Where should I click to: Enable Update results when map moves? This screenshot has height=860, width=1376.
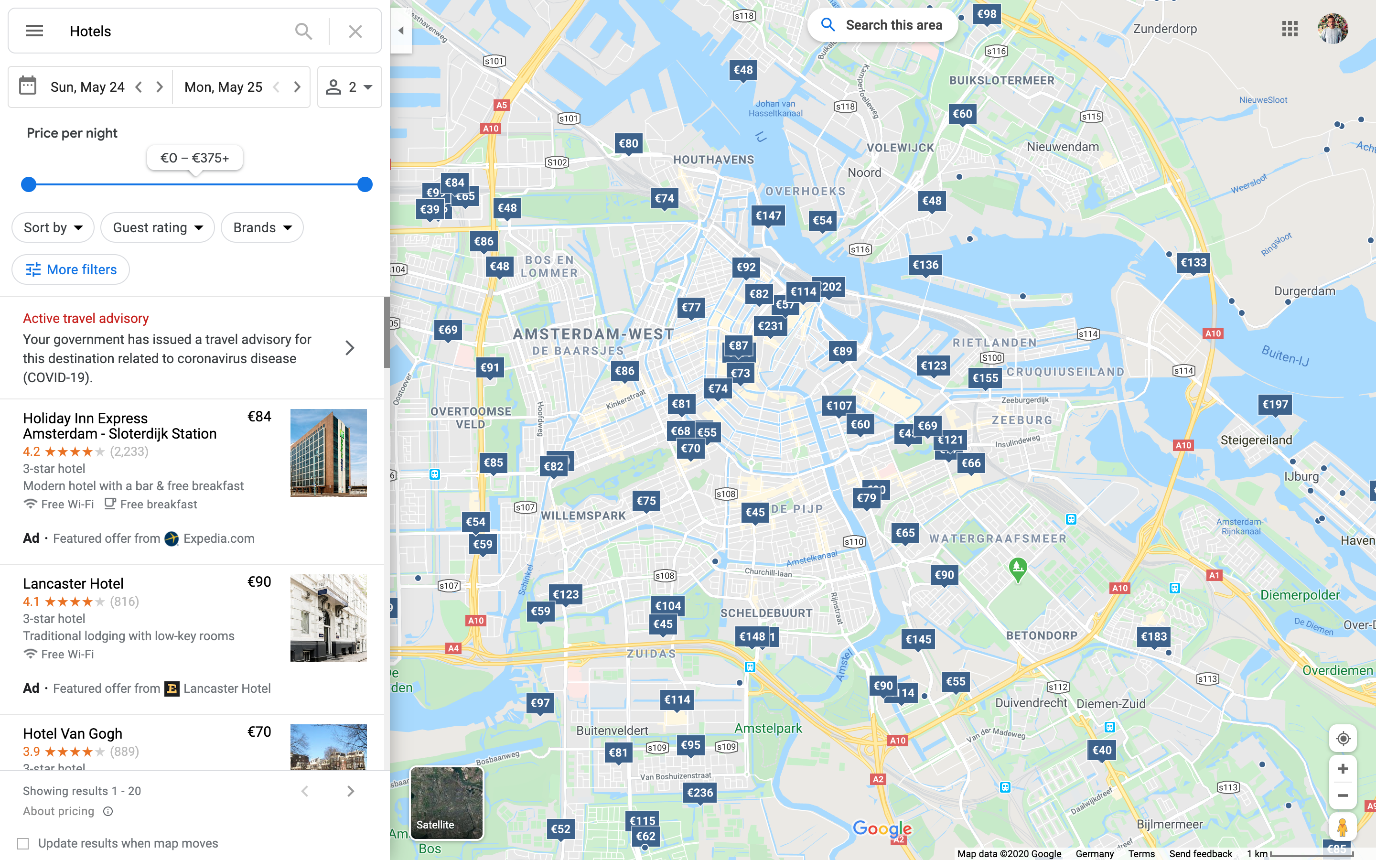click(23, 843)
